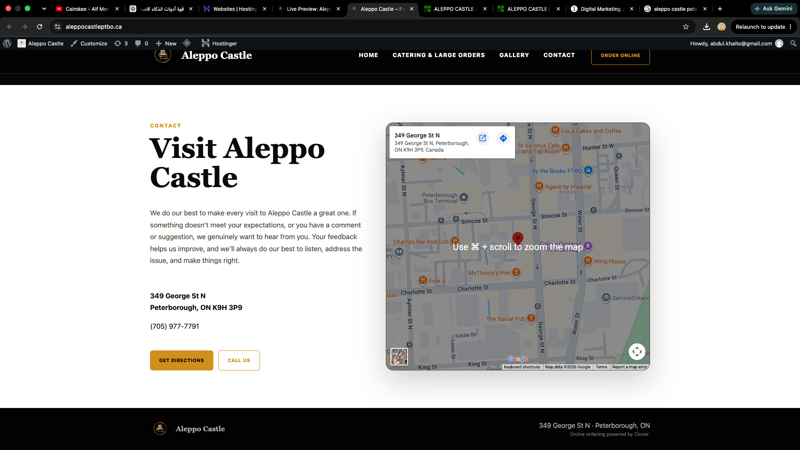Click the blue directions icon on map card

click(x=503, y=138)
